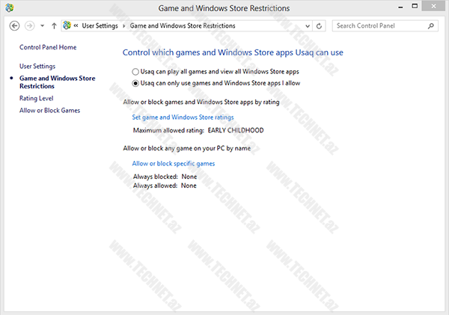The height and width of the screenshot is (315, 449).
Task: Open 'Set game and Windows Store ratings'
Action: click(x=183, y=117)
